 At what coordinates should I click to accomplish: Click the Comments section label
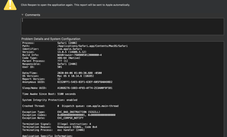point(33,15)
